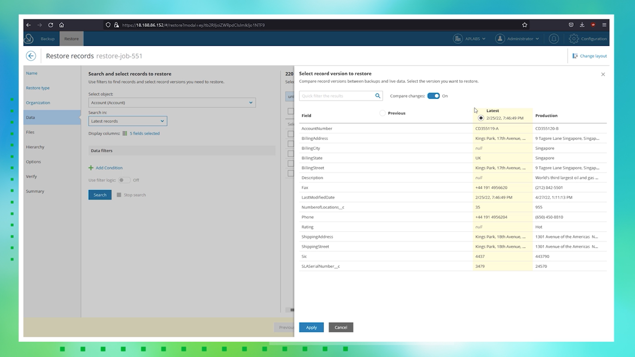
Task: Click the APLABS organization icon
Action: pyautogui.click(x=458, y=39)
